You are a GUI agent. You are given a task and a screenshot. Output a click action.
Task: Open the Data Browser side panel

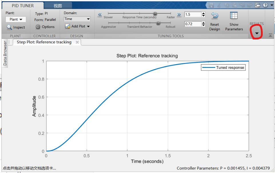pyautogui.click(x=5, y=53)
